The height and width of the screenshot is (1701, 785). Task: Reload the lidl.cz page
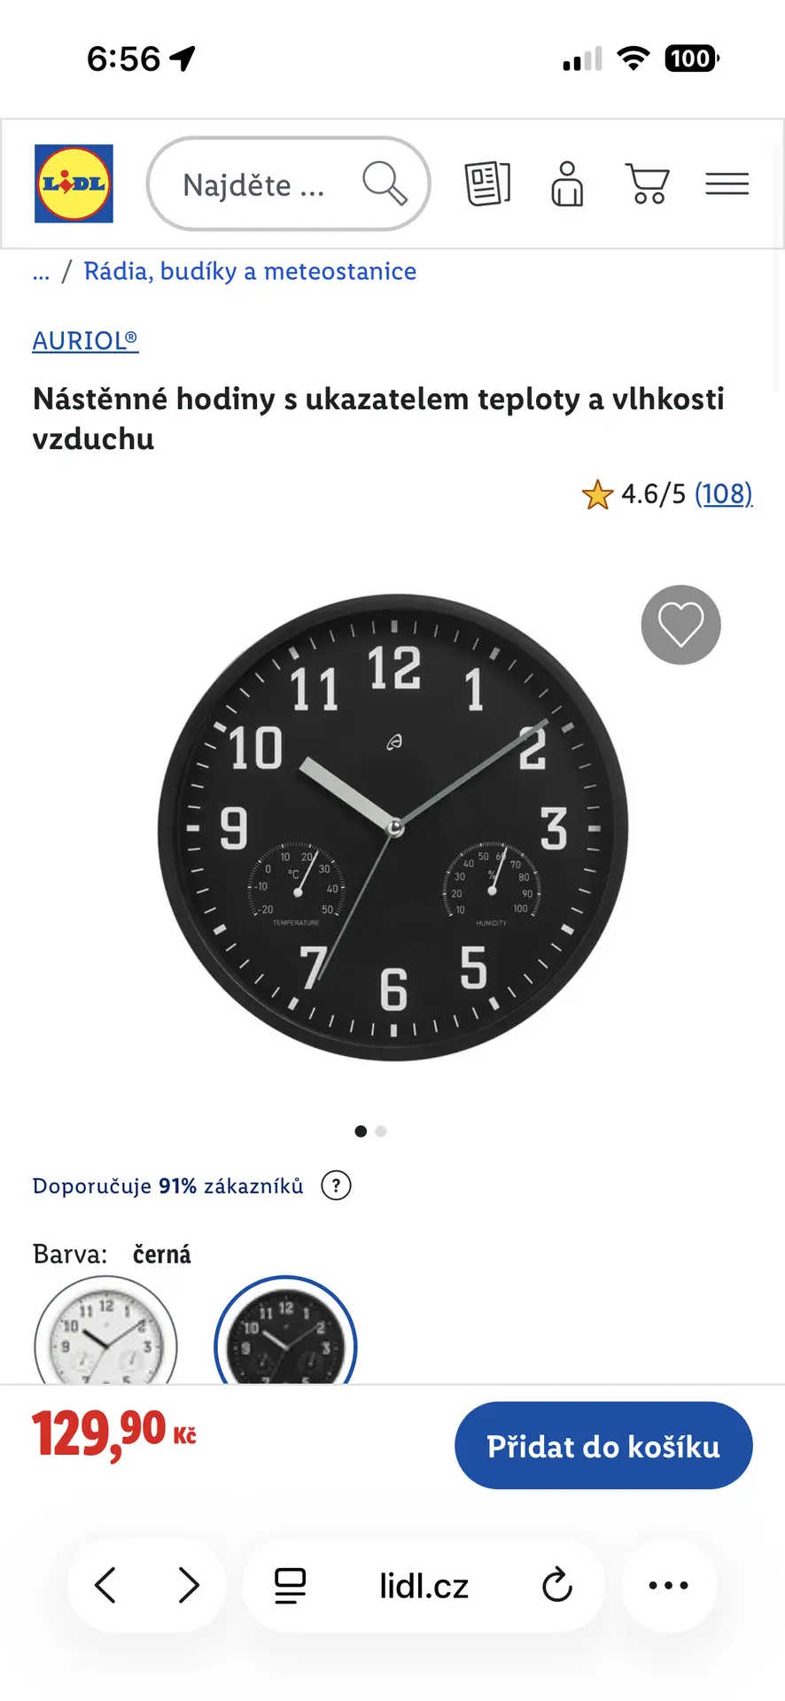(x=556, y=1585)
